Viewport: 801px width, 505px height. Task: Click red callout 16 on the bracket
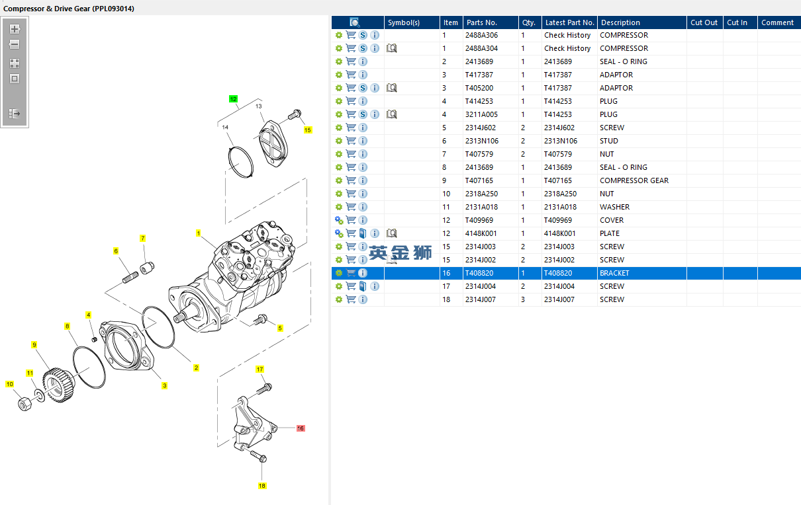click(301, 428)
